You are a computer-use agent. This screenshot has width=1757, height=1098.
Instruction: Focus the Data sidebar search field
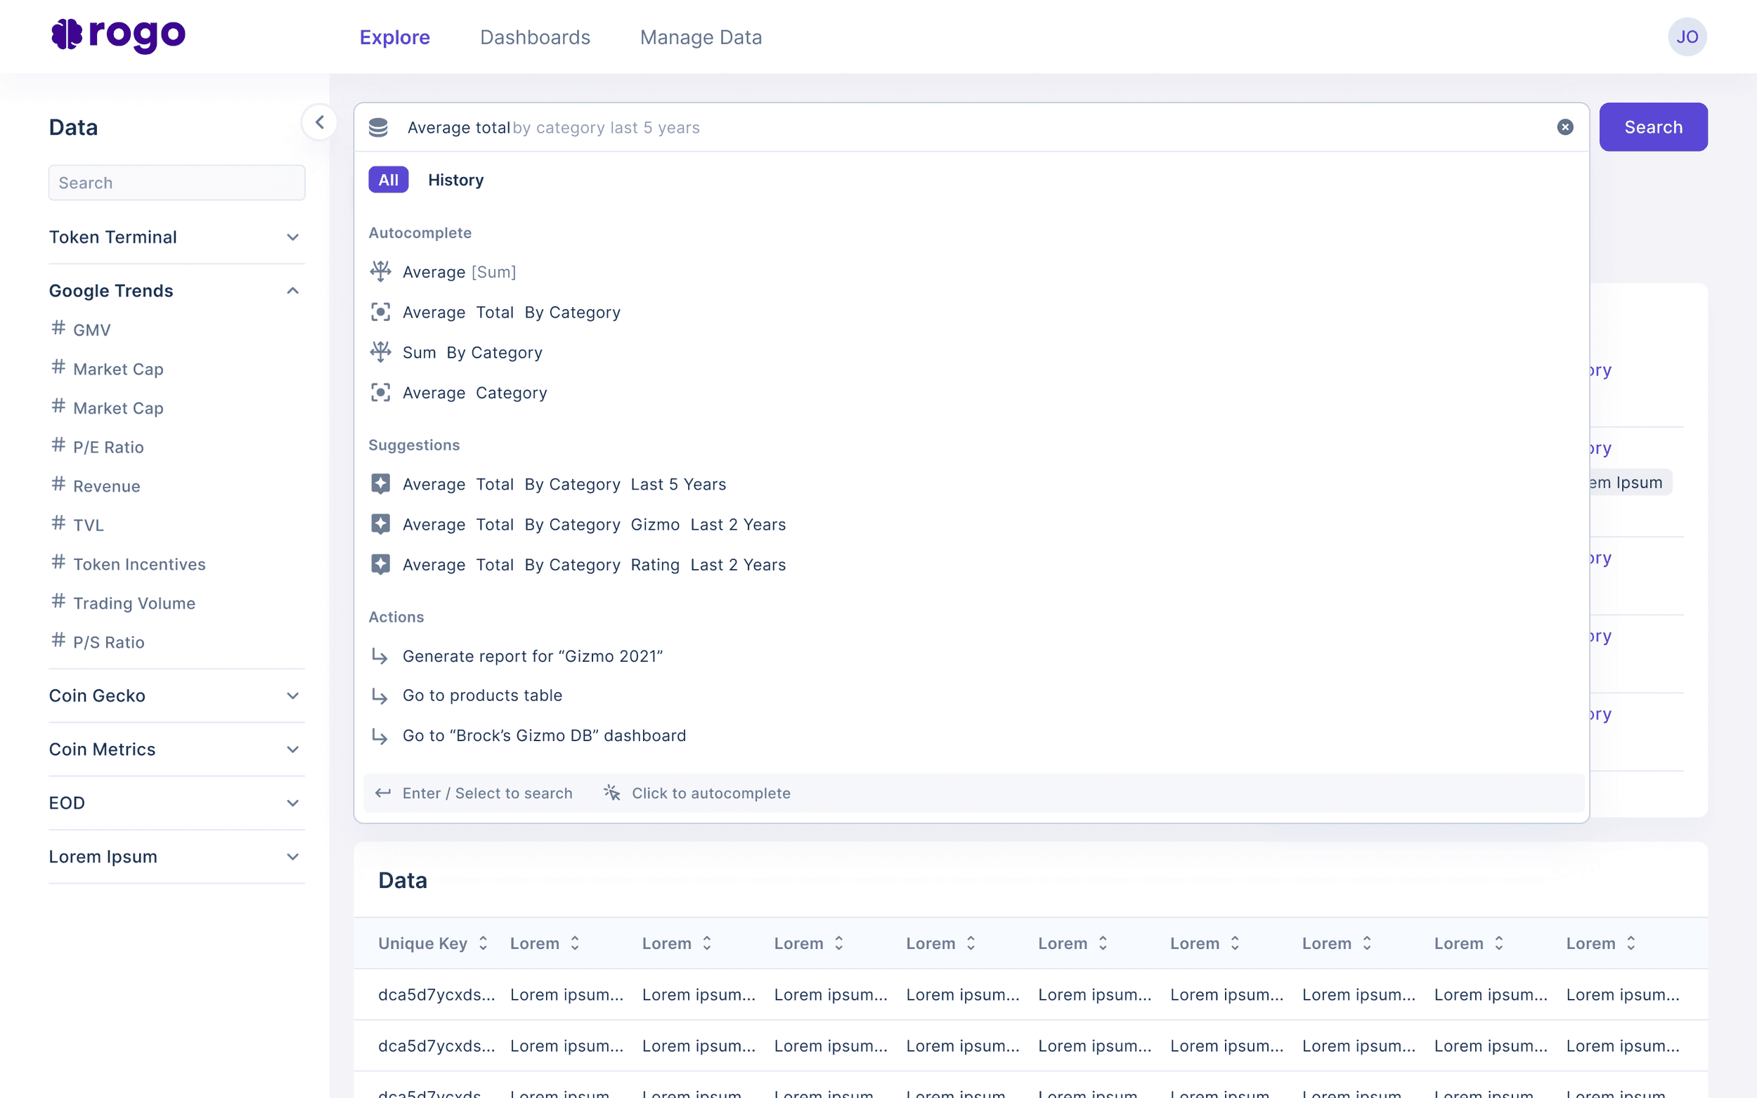176,182
